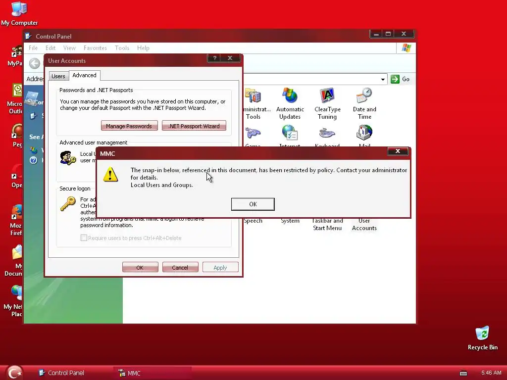The width and height of the screenshot is (507, 380).
Task: Click the Secure logon key icon
Action: (68, 204)
